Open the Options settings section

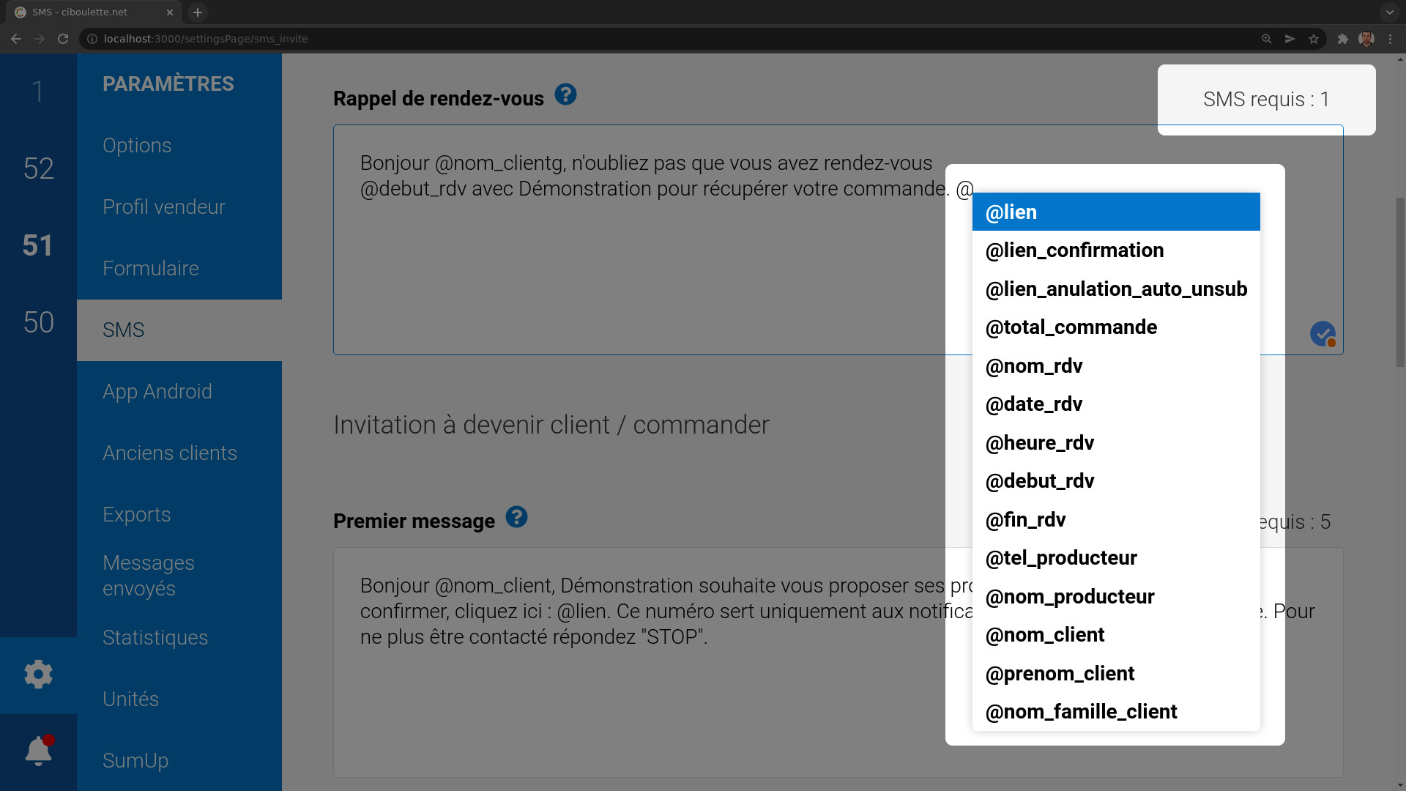point(137,146)
